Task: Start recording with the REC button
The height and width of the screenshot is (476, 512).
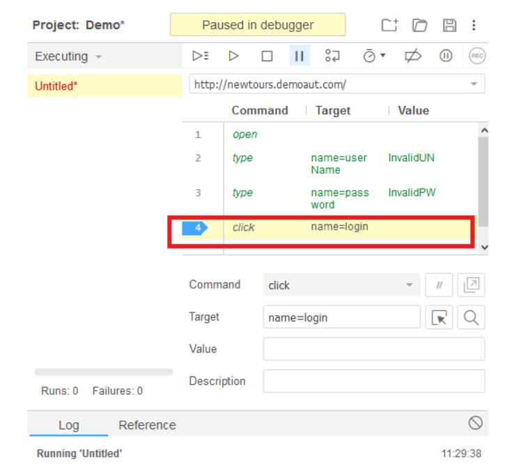Action: coord(476,56)
